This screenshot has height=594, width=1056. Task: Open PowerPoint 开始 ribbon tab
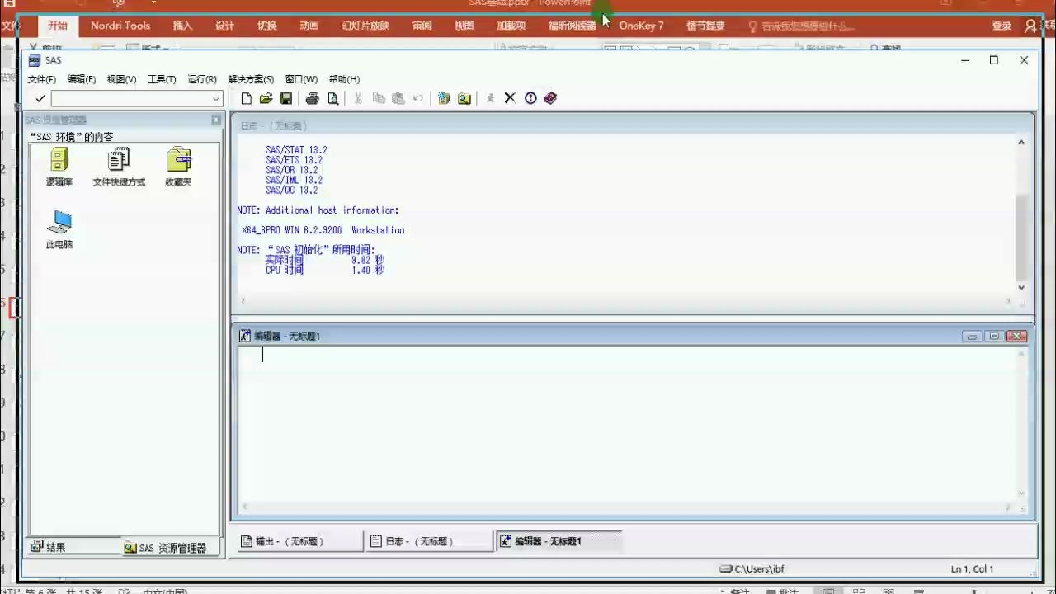[x=58, y=26]
